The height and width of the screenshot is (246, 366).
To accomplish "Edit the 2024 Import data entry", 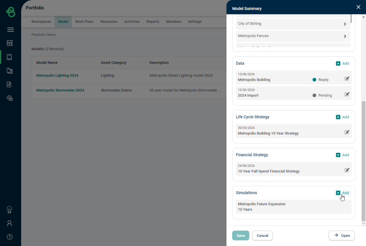I will [x=347, y=94].
